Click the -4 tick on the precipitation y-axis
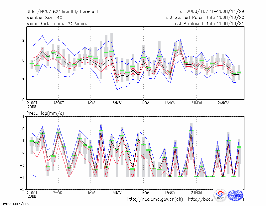Image resolution: width=266 pixels, height=206 pixels. click(x=23, y=177)
